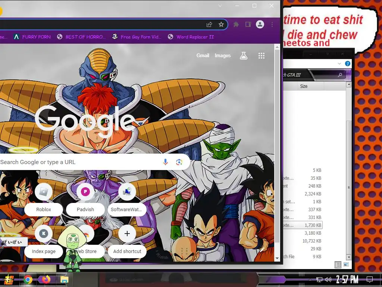
Task: Click the Chrome page scrollbar up arrow
Action: pos(277,47)
